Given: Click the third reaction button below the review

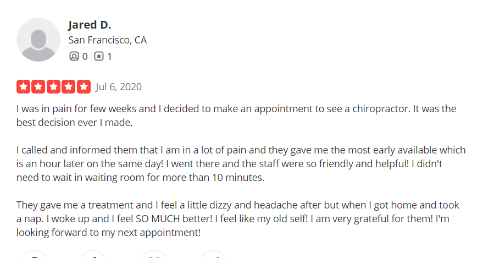Looking at the screenshot, I should click(154, 254).
